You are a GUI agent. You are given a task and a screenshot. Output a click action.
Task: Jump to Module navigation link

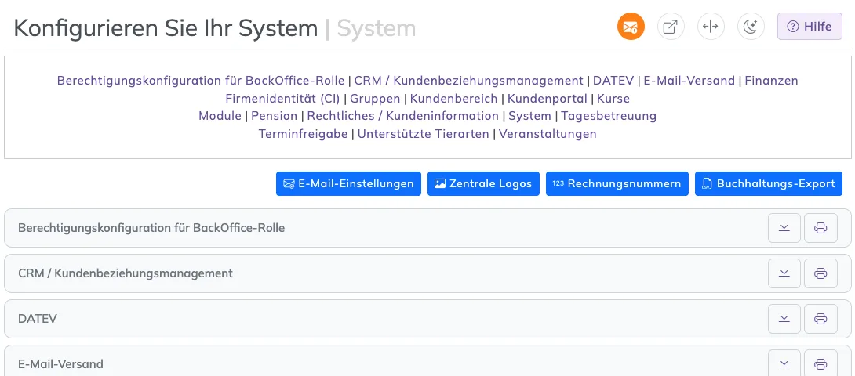(x=220, y=115)
